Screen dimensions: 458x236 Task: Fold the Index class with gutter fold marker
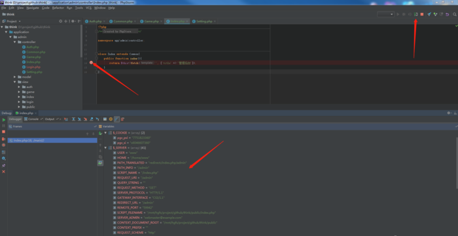(96, 54)
